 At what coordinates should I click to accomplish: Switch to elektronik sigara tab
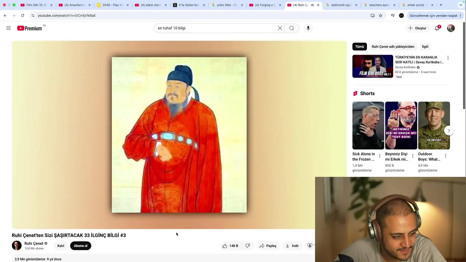click(341, 5)
